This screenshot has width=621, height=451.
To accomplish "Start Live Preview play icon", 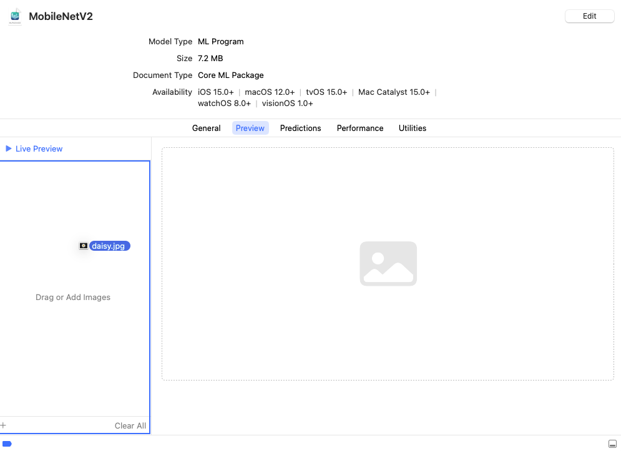I will point(8,148).
